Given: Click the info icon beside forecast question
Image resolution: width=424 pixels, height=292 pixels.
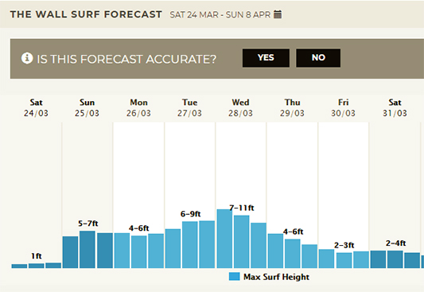Looking at the screenshot, I should 27,58.
